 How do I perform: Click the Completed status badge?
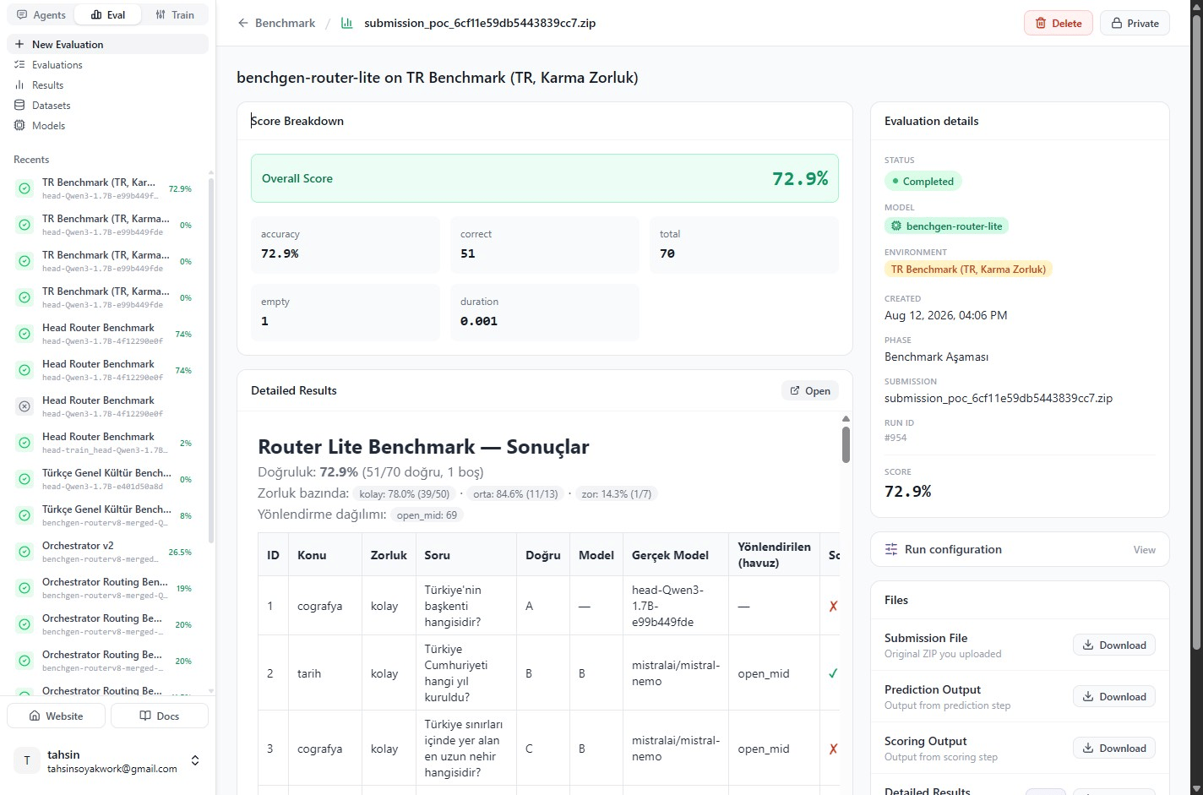click(x=923, y=181)
